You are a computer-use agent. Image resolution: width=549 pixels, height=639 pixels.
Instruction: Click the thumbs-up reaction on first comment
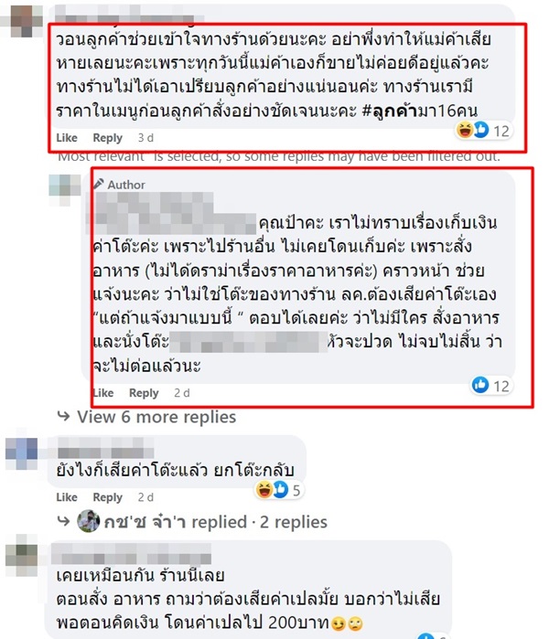click(x=481, y=130)
